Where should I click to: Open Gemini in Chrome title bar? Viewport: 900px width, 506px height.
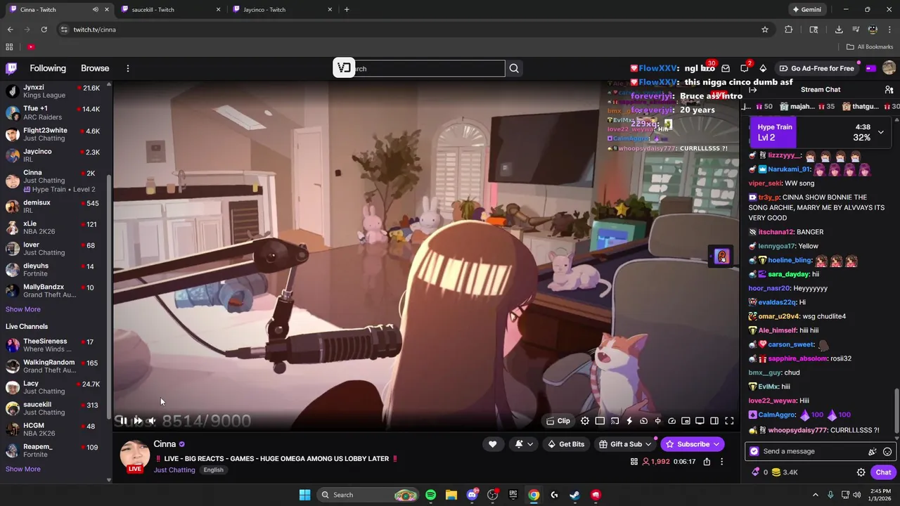(806, 9)
